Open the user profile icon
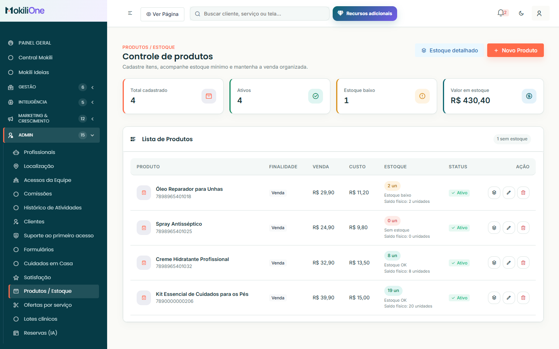 point(539,13)
